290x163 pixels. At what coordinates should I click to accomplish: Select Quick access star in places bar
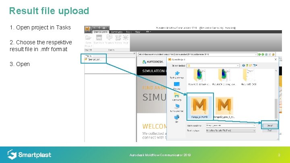pyautogui.click(x=177, y=75)
